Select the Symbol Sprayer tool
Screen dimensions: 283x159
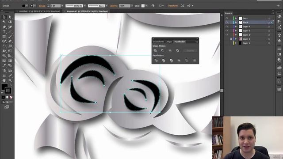[x=4, y=71]
